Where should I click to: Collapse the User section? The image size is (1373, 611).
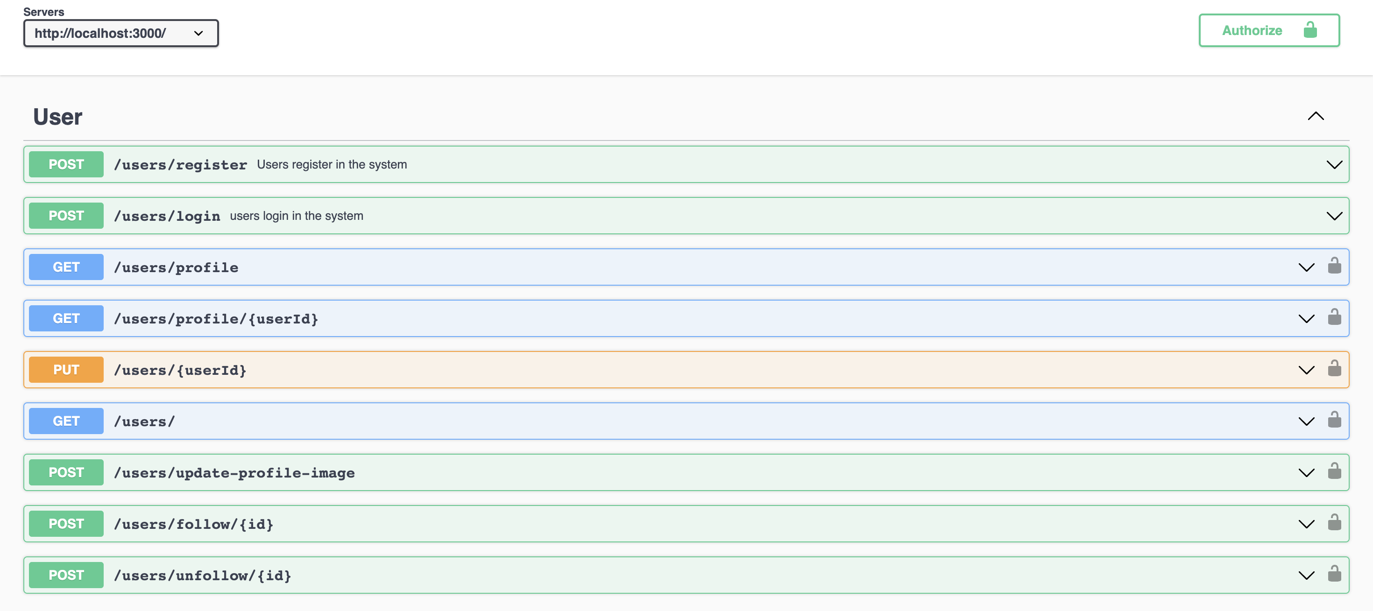[x=1316, y=116]
